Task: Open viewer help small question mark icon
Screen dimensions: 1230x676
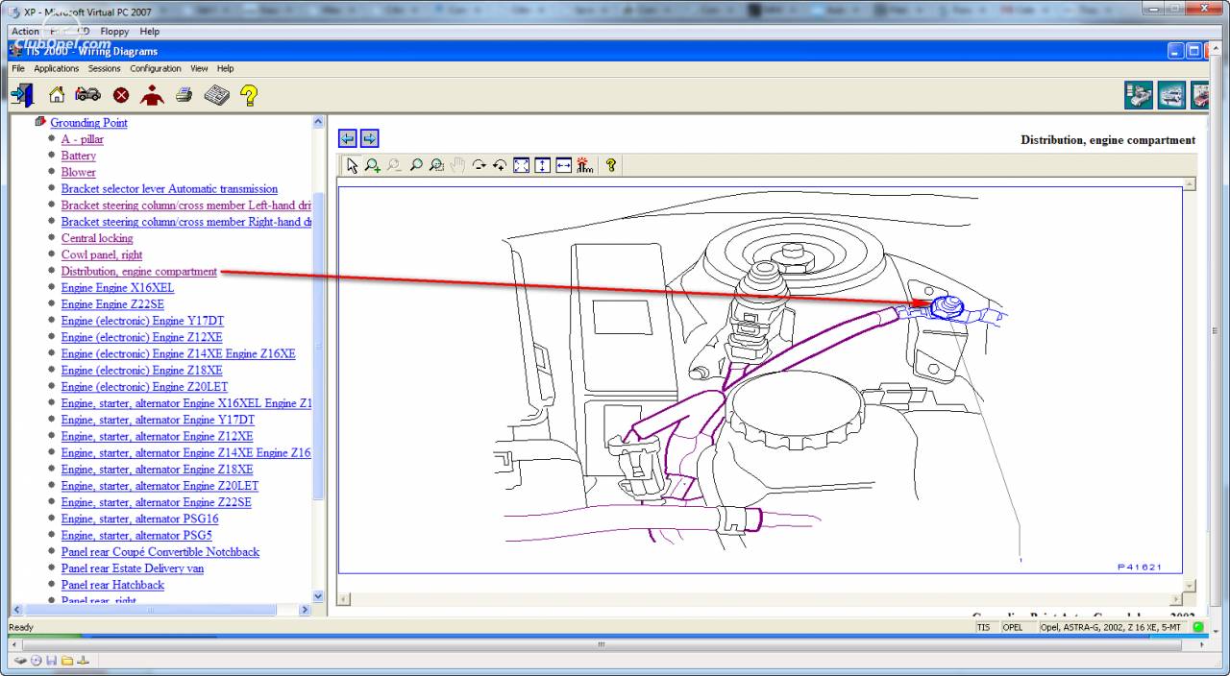Action: click(610, 165)
